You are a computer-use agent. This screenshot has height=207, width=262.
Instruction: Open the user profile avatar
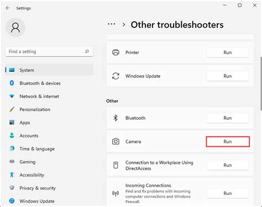(15, 28)
